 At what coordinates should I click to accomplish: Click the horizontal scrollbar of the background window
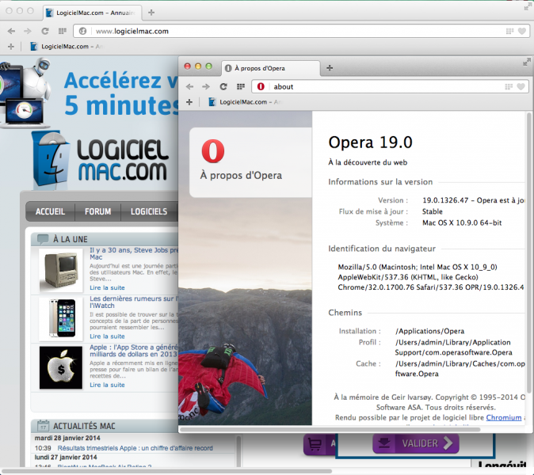click(166, 472)
